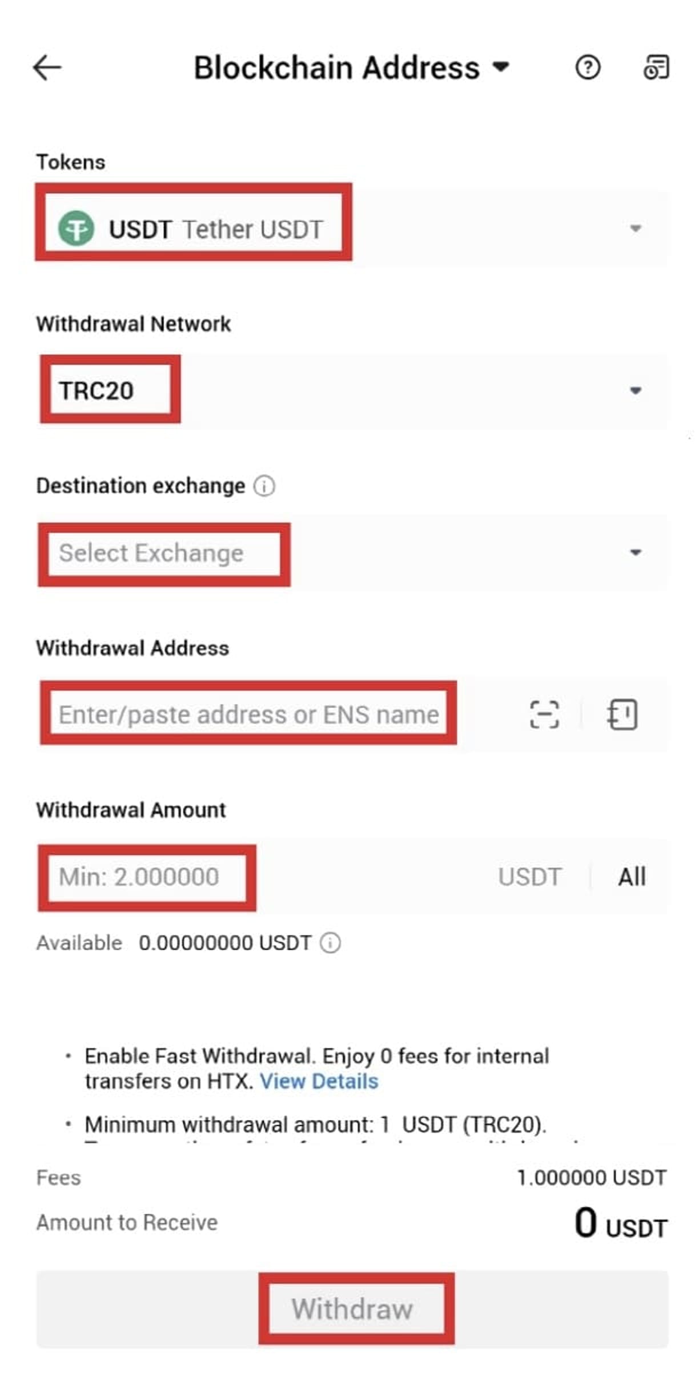This screenshot has width=699, height=1376.
Task: Tap info icon beside Destination exchange
Action: point(264,486)
